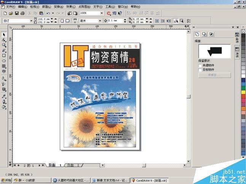Enable the 来源物件 checkbox
Viewport: 246px width, 184px height.
[200, 65]
